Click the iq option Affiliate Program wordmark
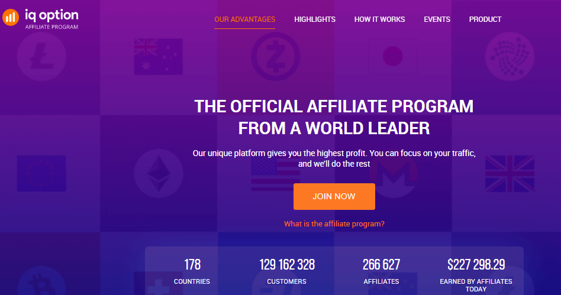The image size is (561, 295). [51, 20]
